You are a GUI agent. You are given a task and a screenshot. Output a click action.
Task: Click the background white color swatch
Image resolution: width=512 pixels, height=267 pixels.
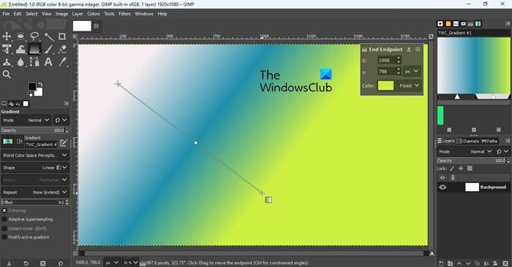tap(39, 92)
